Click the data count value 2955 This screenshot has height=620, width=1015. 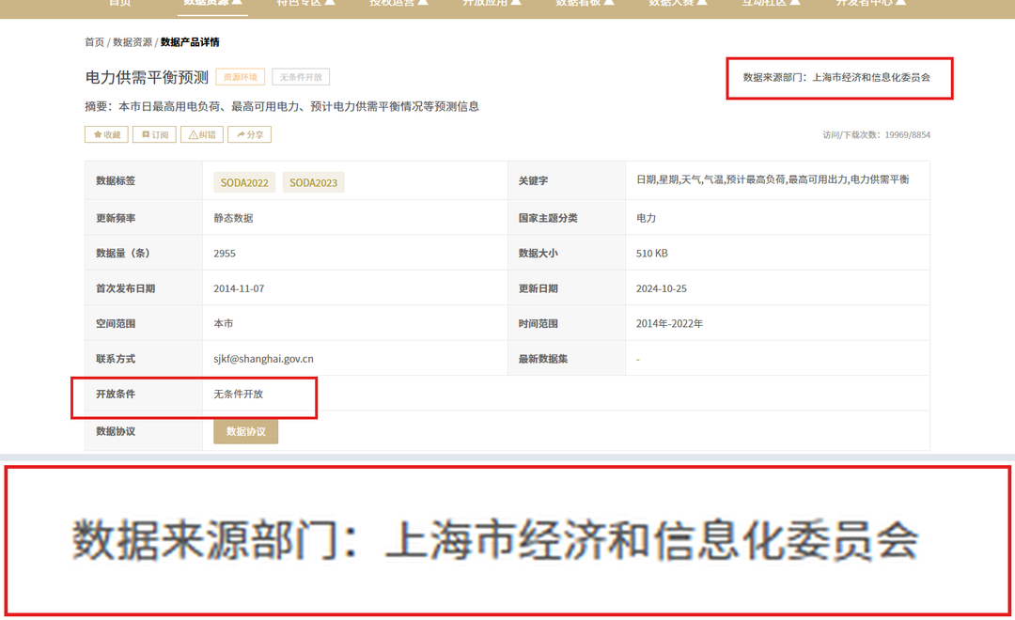coord(225,254)
